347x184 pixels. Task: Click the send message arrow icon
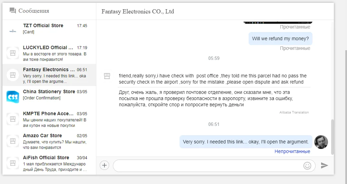tap(324, 165)
